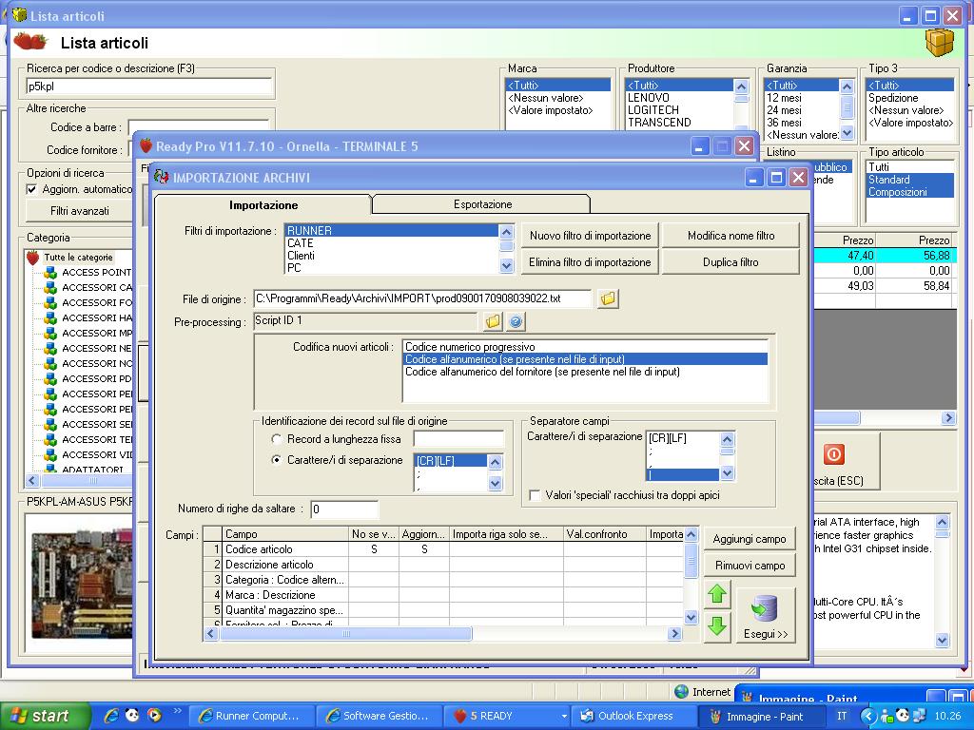Click the strawberry logo beside Lista articoli heading

pyautogui.click(x=29, y=42)
